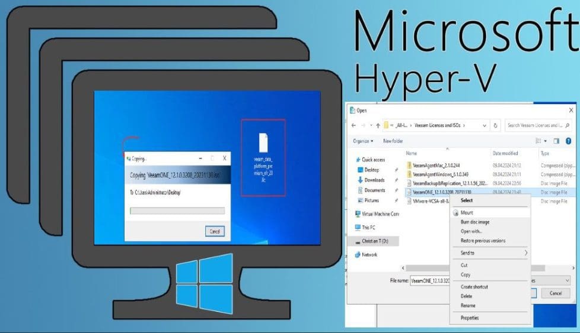
Task: Expand the breadcrumb chevron after Veeam Licenses and ISOs
Action: coord(464,125)
